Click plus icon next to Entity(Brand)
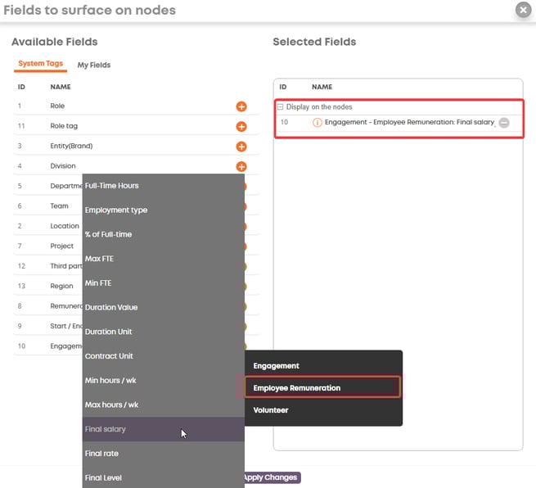536x488 pixels. pos(241,147)
